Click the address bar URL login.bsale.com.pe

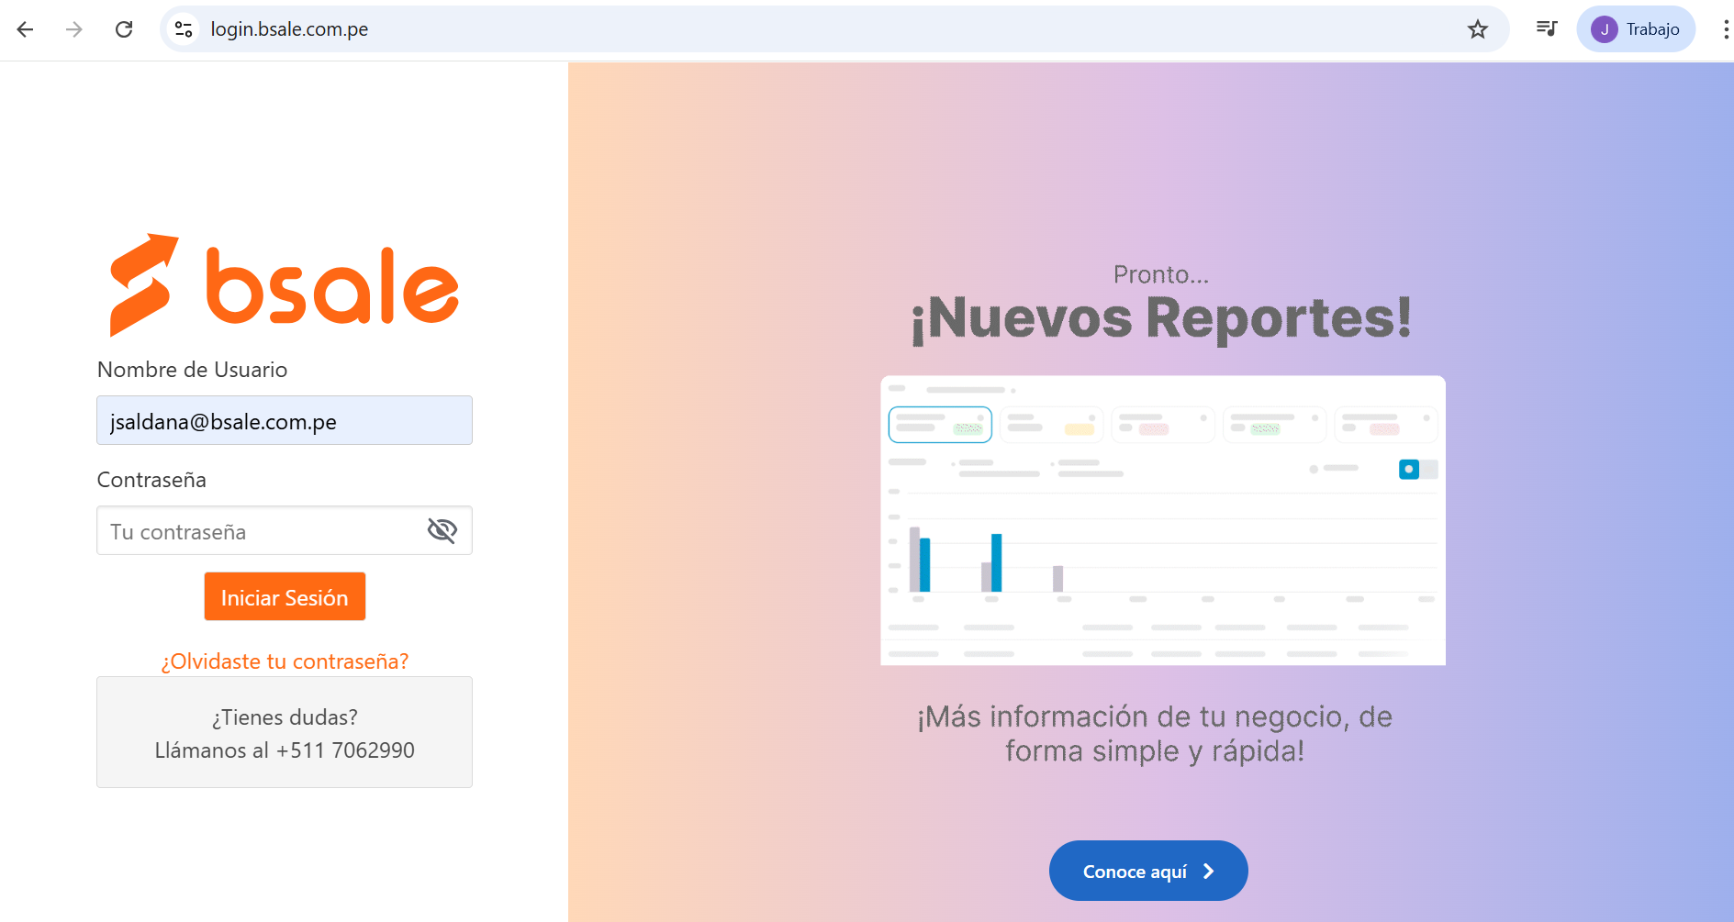click(x=289, y=29)
